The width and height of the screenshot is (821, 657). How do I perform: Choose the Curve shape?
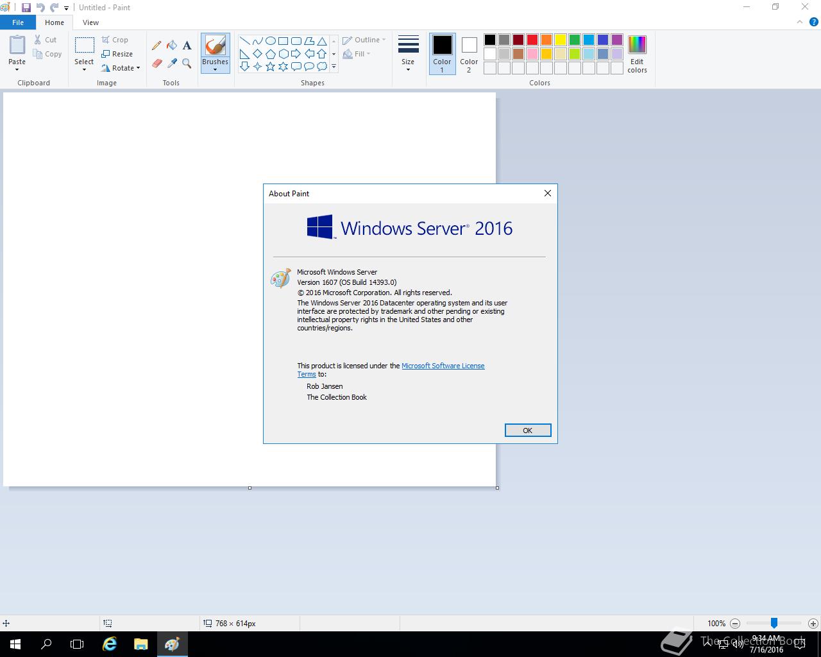pyautogui.click(x=257, y=41)
